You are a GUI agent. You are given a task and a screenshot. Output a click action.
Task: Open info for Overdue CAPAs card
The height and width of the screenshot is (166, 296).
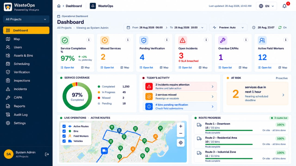point(246,40)
